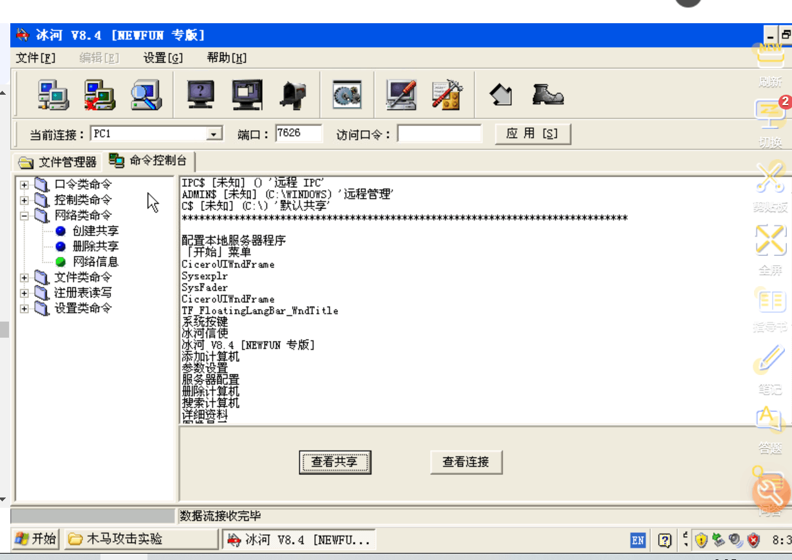Click the 访问口令 input field
This screenshot has height=560, width=792.
tap(439, 133)
